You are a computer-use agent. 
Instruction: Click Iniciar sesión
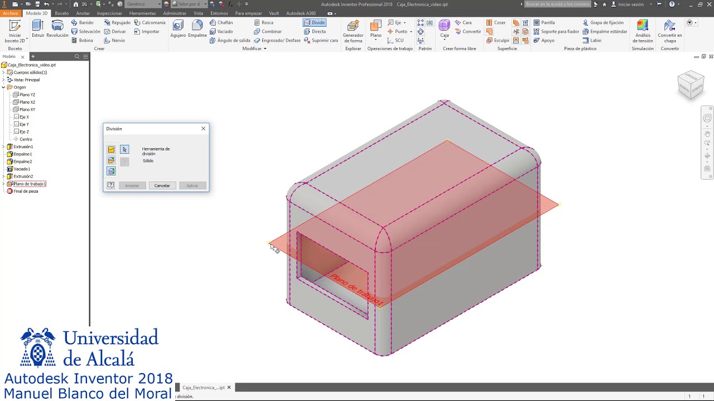[630, 4]
